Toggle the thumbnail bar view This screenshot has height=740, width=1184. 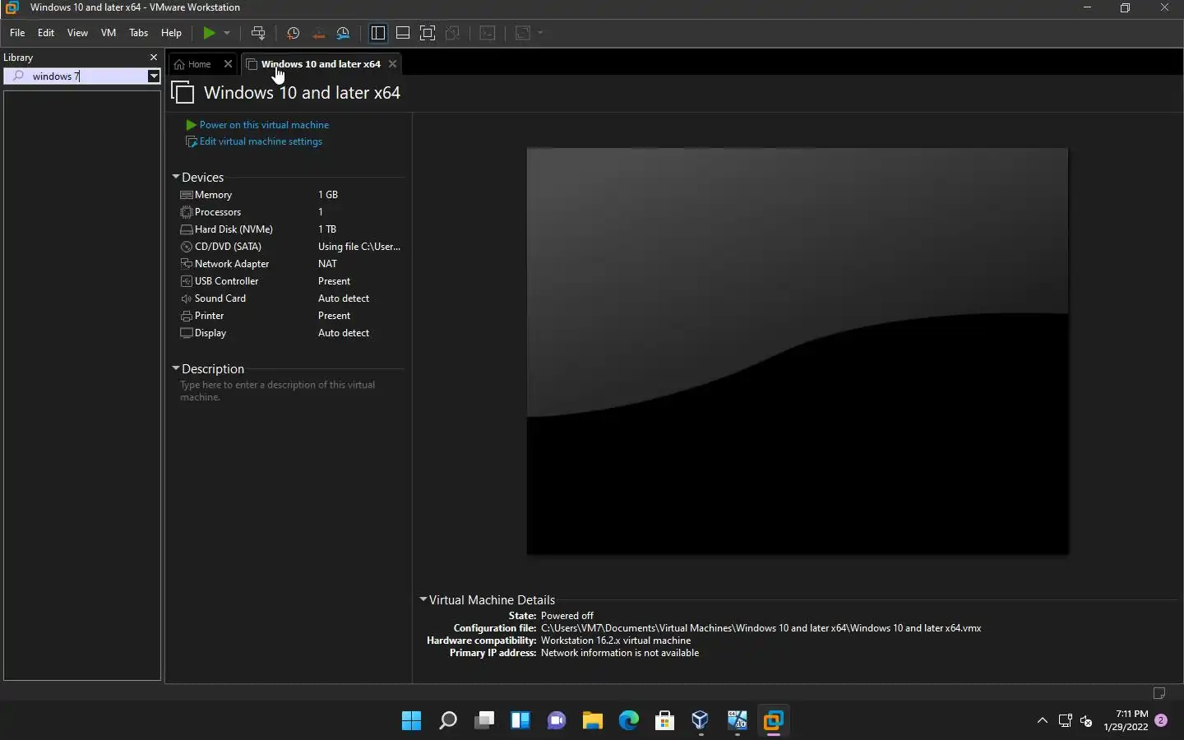403,33
